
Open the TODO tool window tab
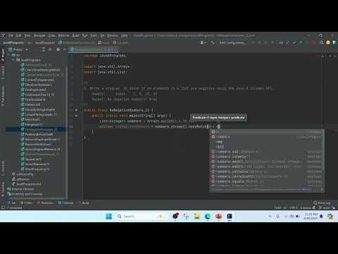[x=26, y=202]
